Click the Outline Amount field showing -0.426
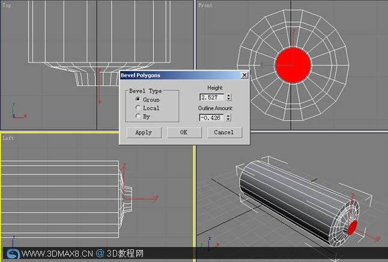Screen dimensions: 388x262 [x=212, y=117]
